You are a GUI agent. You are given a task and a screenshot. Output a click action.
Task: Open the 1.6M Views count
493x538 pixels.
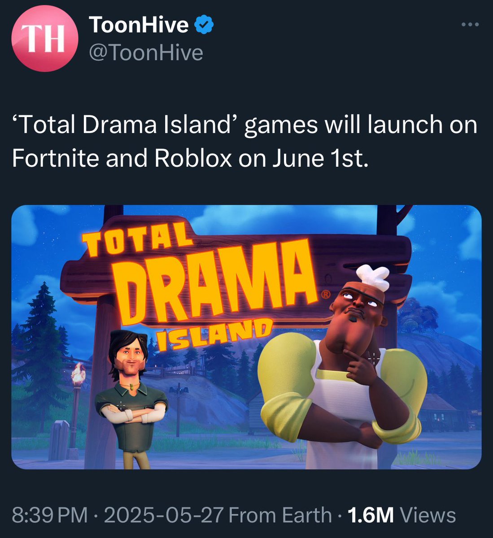[x=402, y=515]
